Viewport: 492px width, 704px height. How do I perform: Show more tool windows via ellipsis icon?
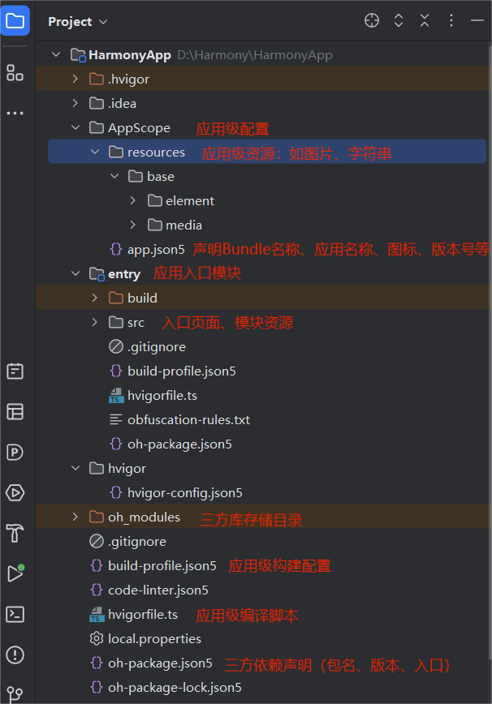tap(15, 113)
